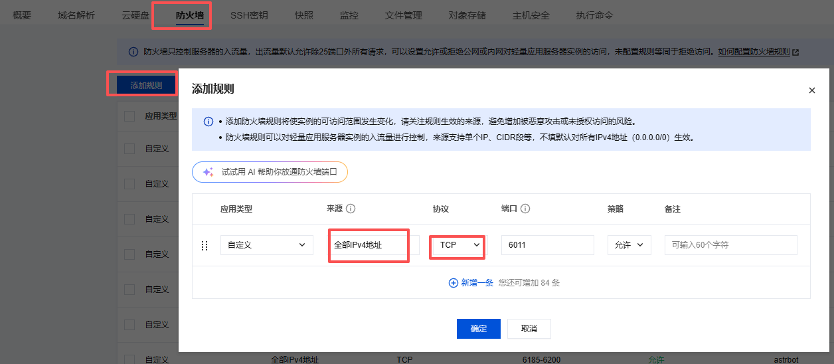Check the third 自定义 row checkbox
This screenshot has width=834, height=364.
click(129, 219)
